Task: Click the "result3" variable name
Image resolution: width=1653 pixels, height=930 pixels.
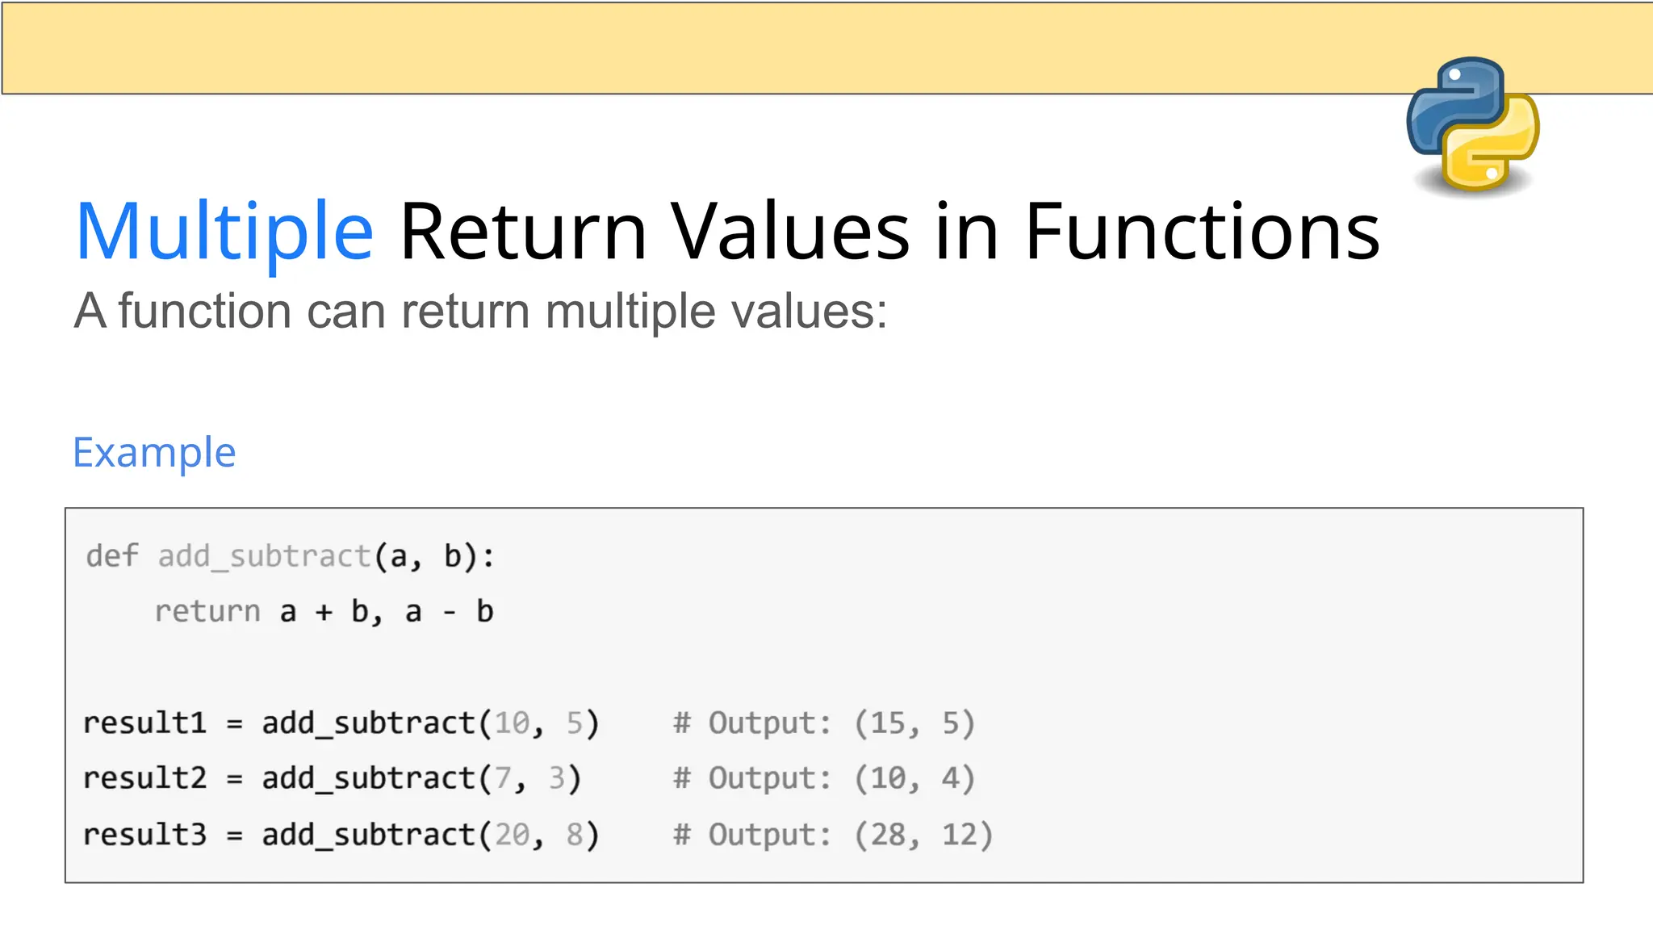Action: [x=145, y=835]
